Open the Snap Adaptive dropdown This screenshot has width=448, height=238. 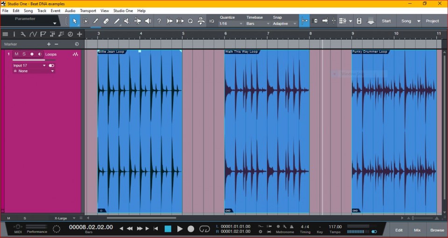tap(285, 23)
